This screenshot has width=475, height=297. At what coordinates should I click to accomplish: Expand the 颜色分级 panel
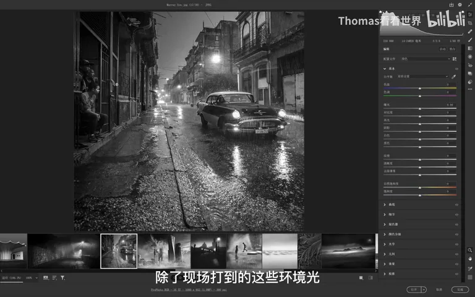(x=385, y=235)
